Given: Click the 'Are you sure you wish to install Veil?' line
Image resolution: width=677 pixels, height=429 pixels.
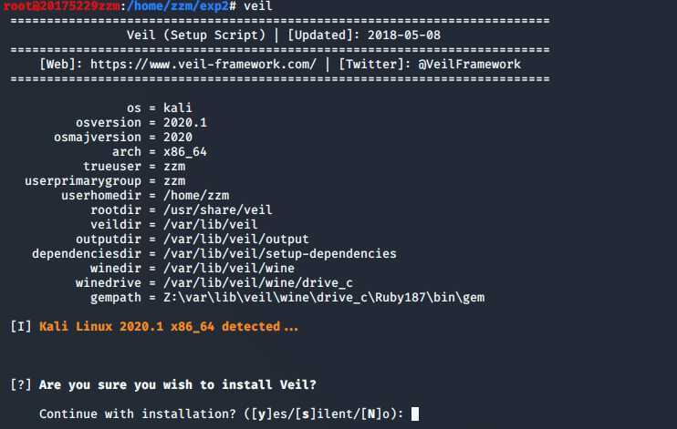Looking at the screenshot, I should click(x=177, y=384).
